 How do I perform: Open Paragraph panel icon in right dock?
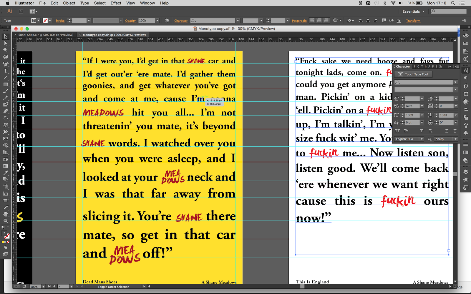tap(466, 78)
